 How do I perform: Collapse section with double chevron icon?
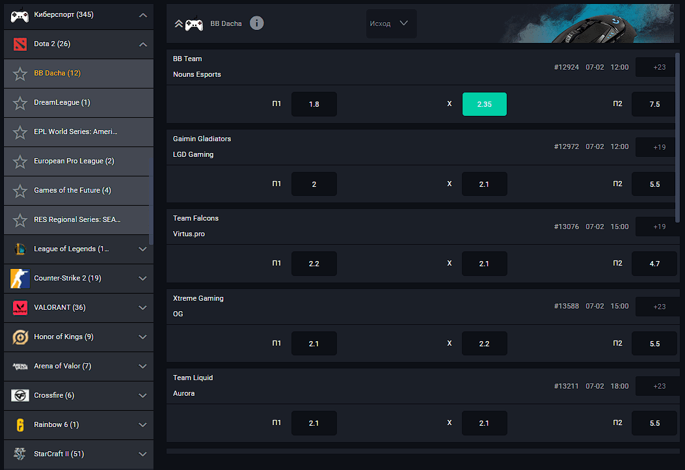pyautogui.click(x=178, y=23)
